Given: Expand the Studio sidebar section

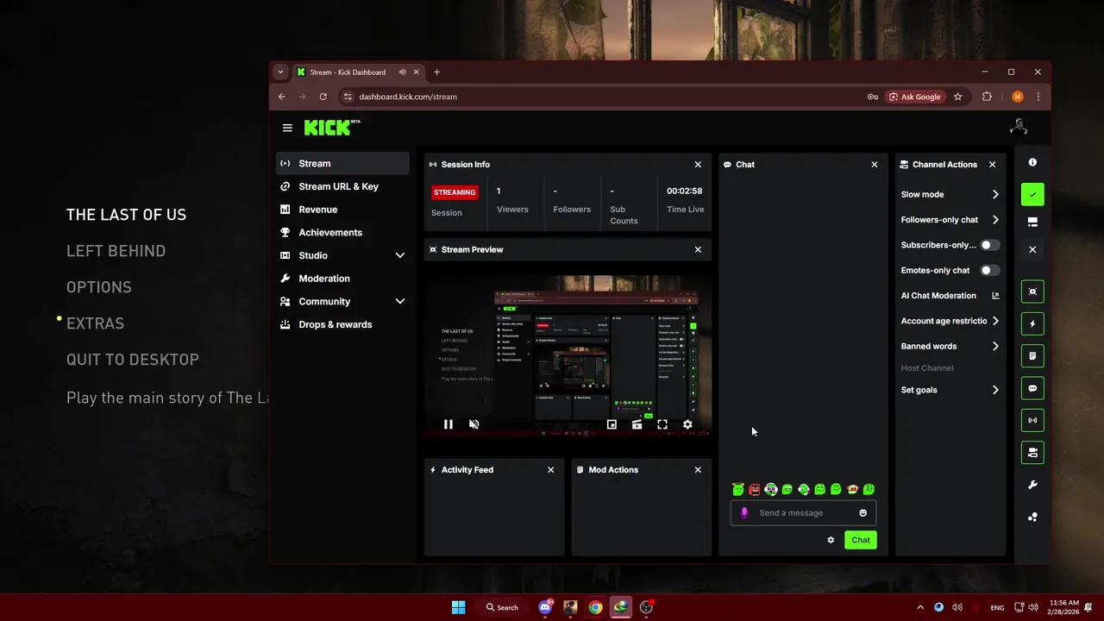Looking at the screenshot, I should point(399,255).
